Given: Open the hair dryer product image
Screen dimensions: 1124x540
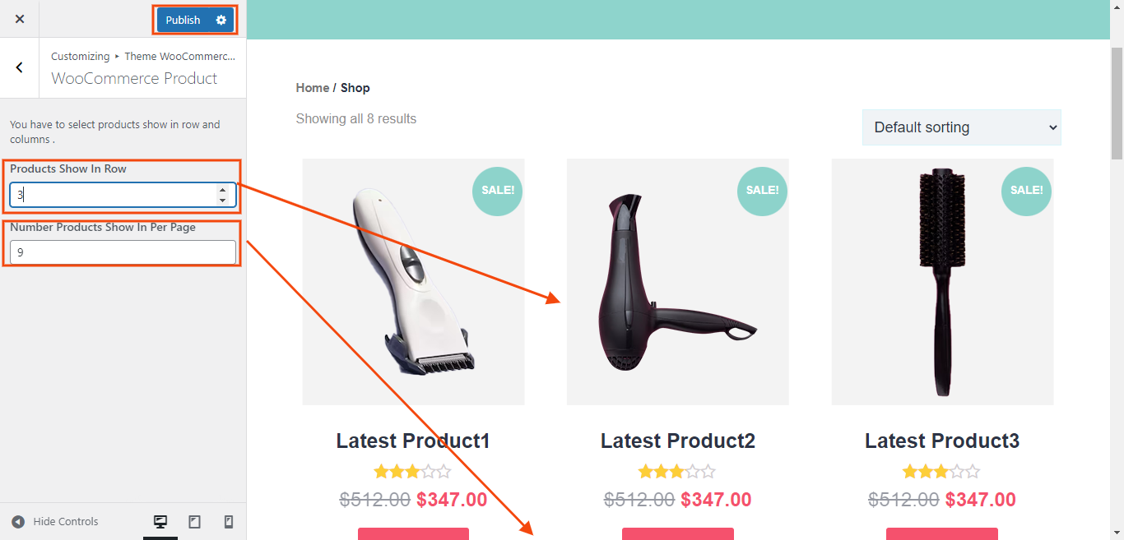Looking at the screenshot, I should (x=677, y=281).
